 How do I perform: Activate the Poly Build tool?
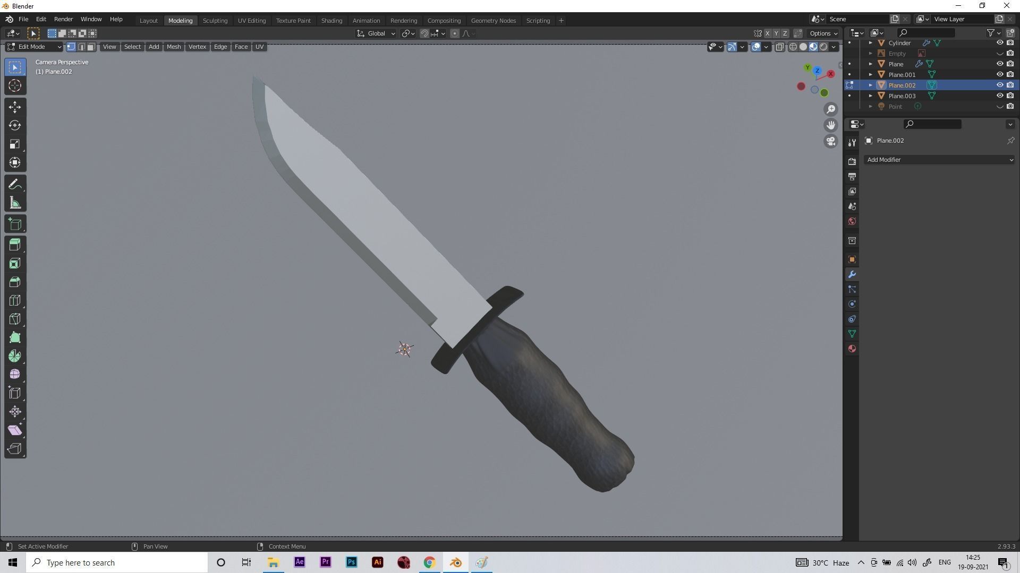(x=15, y=338)
